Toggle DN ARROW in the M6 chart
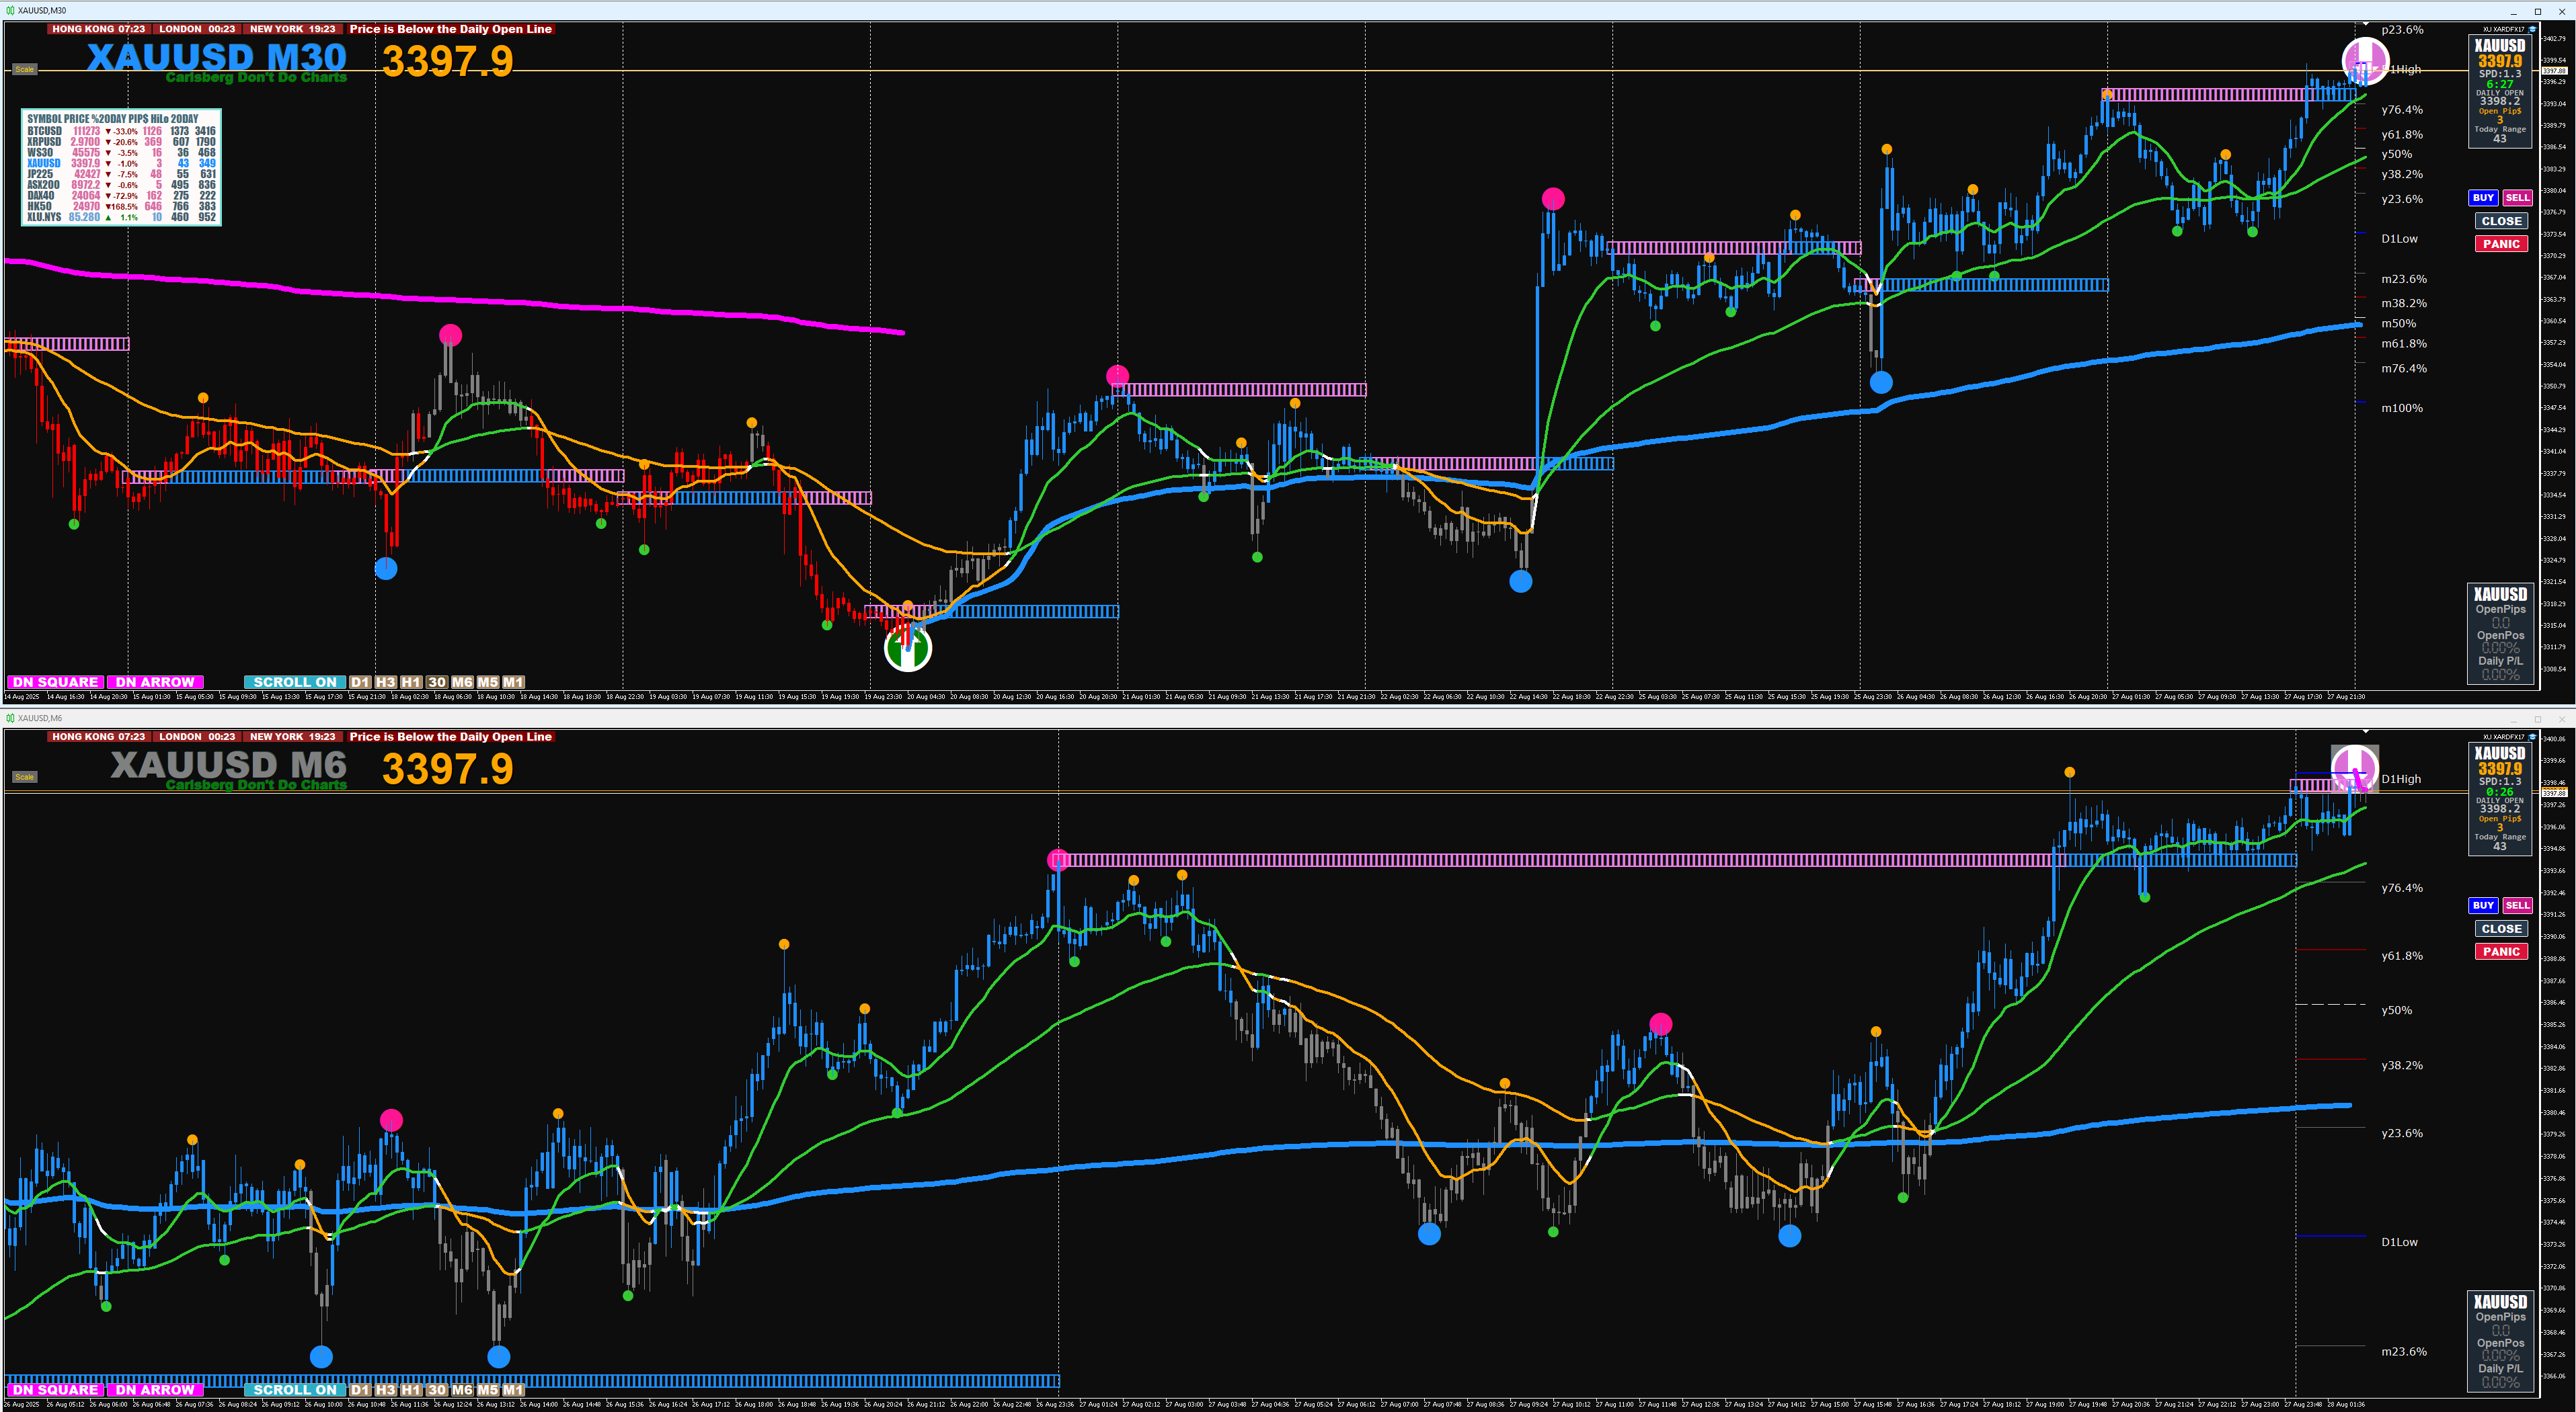2576x1412 pixels. point(155,1390)
